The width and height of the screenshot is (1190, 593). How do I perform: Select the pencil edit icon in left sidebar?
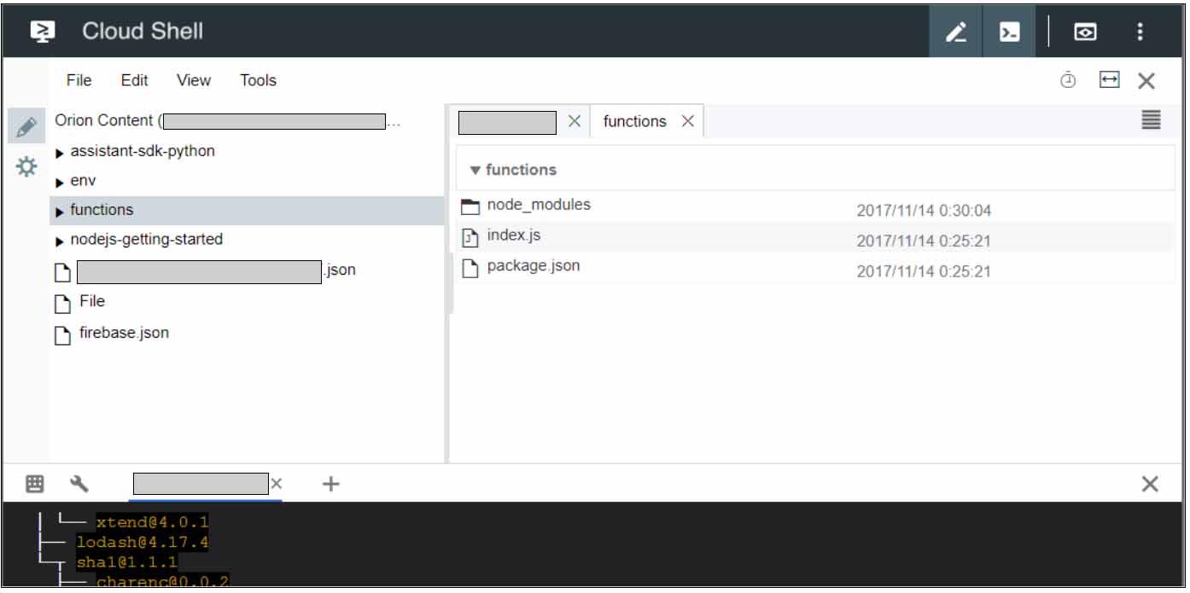26,127
